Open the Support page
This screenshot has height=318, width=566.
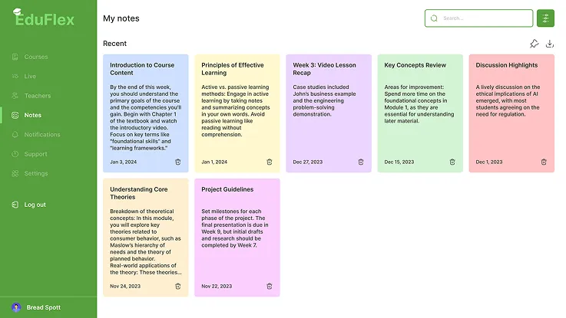tap(35, 154)
